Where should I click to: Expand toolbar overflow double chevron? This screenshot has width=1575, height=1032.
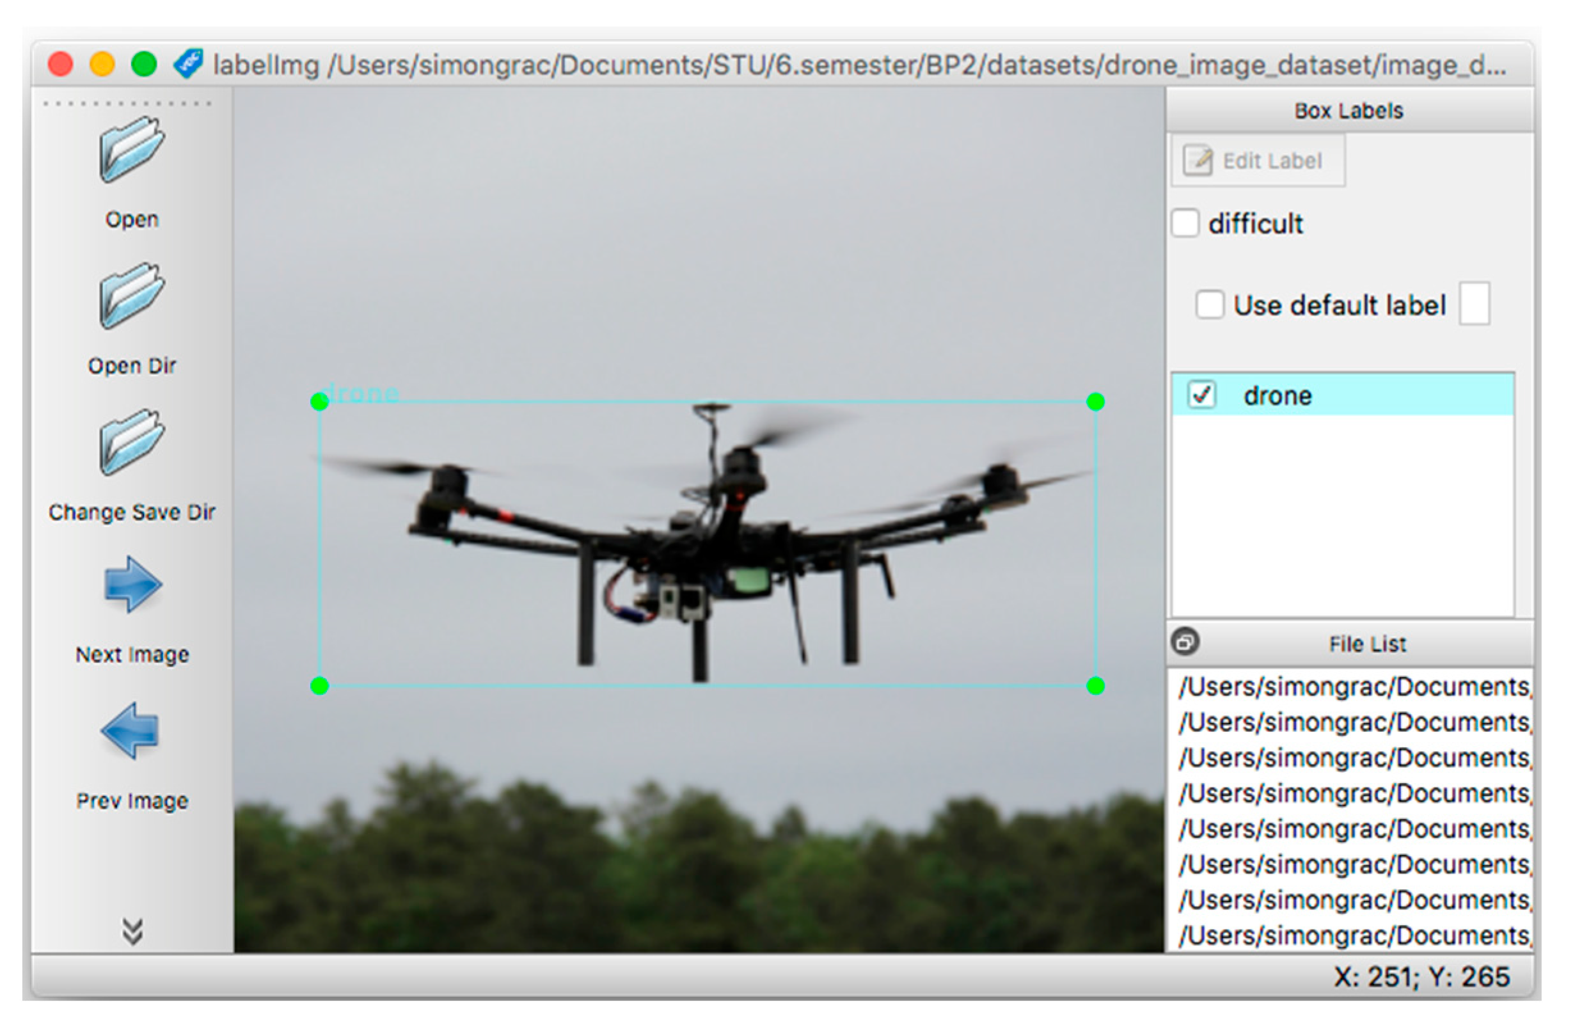(x=132, y=932)
